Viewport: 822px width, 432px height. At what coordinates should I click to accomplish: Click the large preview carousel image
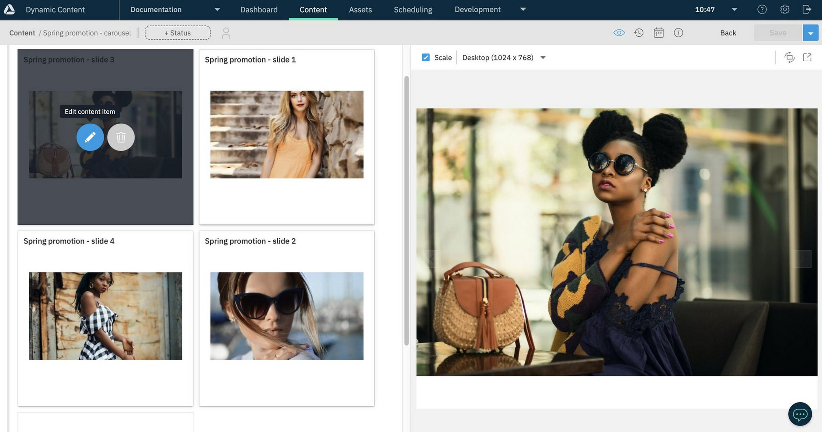tap(616, 242)
